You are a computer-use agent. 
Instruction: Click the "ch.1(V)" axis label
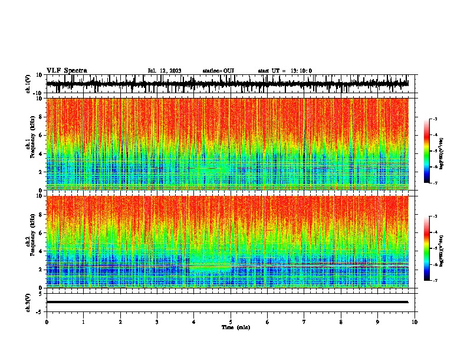[28, 84]
